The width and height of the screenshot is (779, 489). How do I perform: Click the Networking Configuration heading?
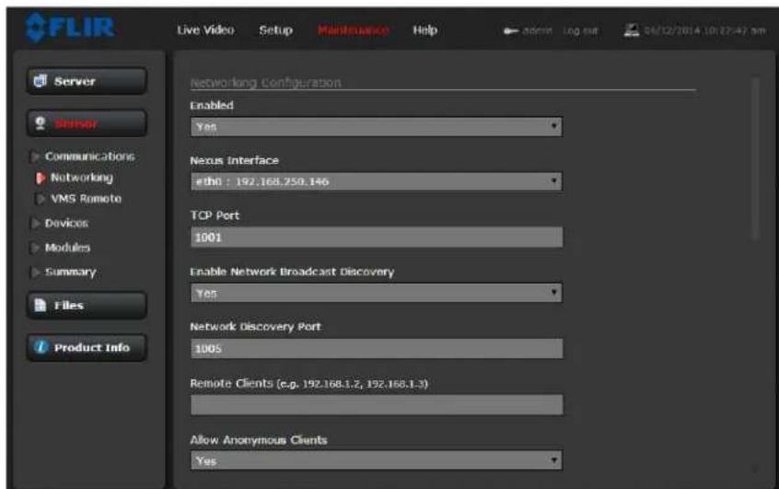click(x=266, y=83)
